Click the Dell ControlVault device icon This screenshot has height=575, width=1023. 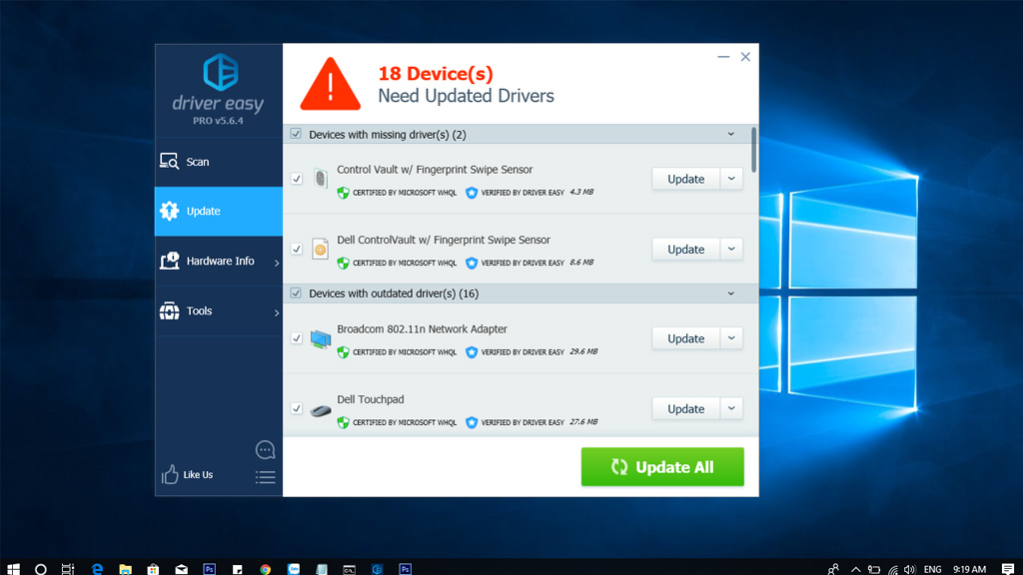pyautogui.click(x=321, y=249)
